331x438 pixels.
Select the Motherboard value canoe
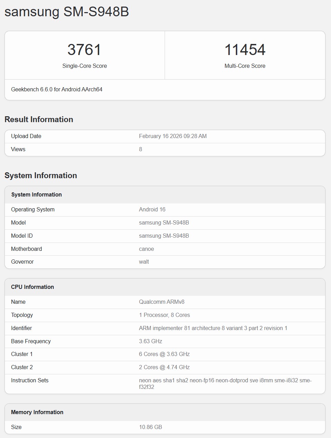pos(146,249)
